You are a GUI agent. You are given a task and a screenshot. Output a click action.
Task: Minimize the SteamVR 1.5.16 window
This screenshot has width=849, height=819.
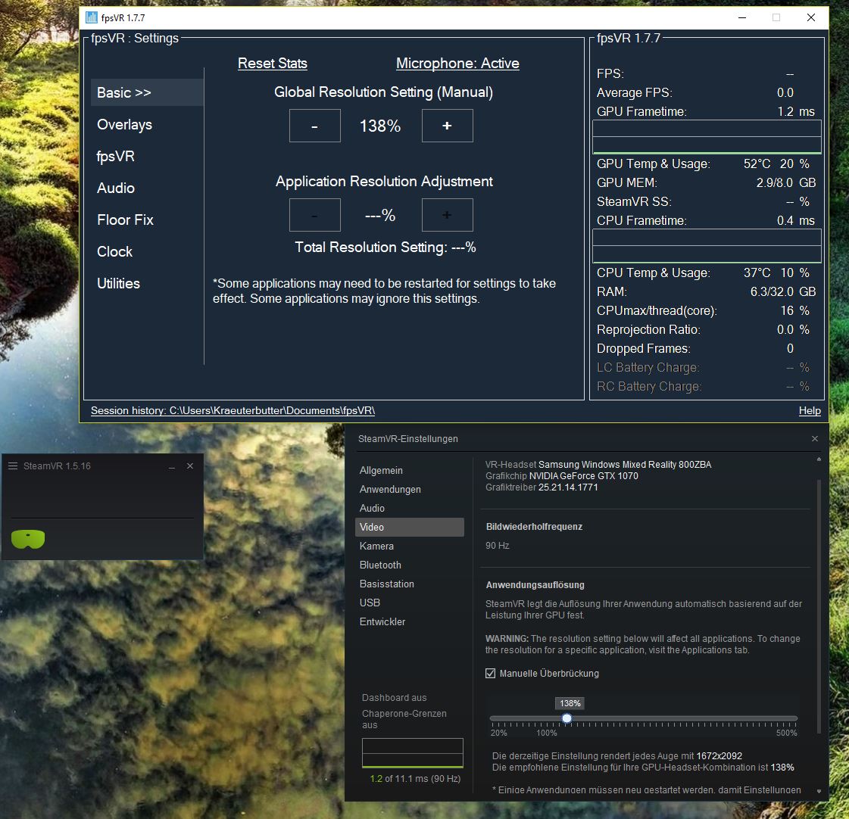172,466
